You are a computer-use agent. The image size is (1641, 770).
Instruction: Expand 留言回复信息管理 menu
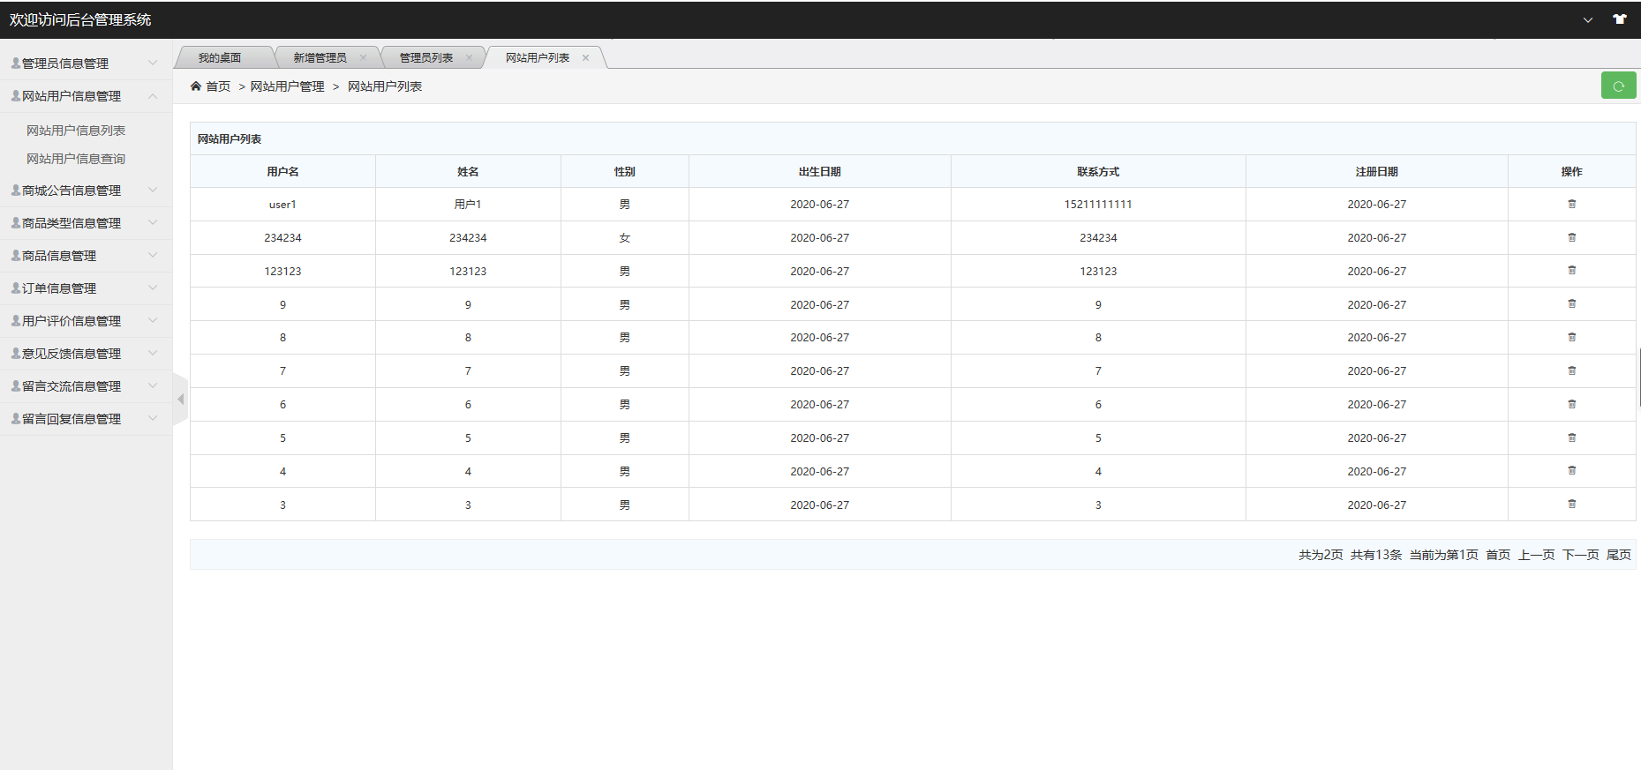[x=86, y=419]
